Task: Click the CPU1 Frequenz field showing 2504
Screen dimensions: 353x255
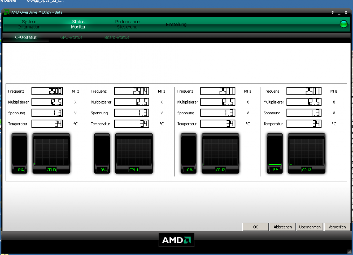Action: [x=132, y=91]
